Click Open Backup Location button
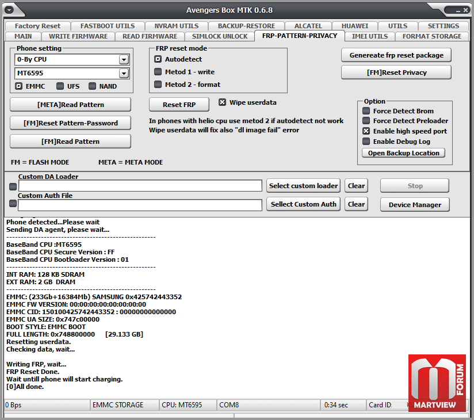This screenshot has height=420, width=474. click(404, 153)
